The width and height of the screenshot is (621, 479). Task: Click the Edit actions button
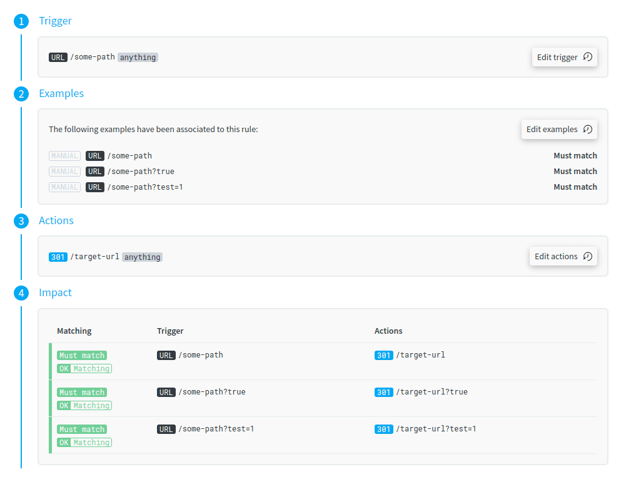point(563,257)
